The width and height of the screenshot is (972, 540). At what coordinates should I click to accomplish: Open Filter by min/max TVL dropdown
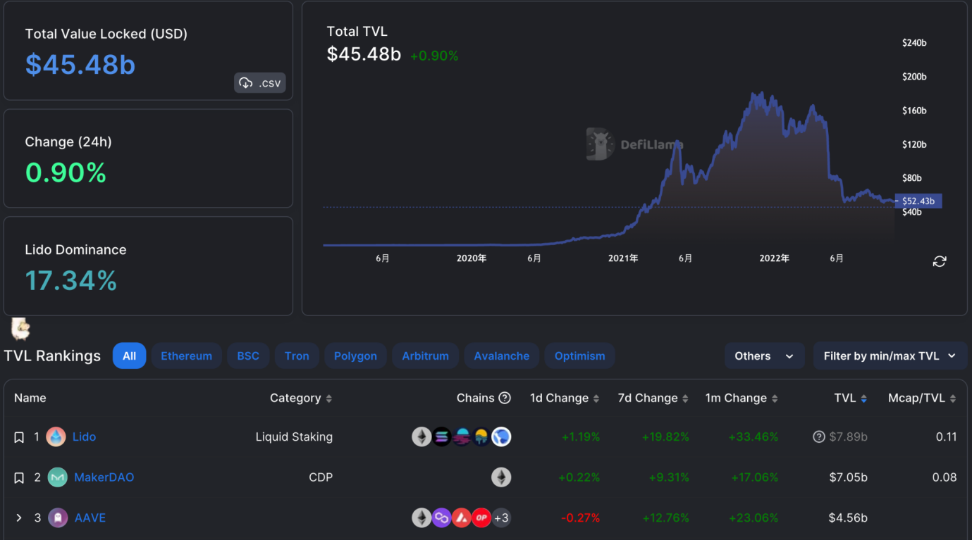890,356
